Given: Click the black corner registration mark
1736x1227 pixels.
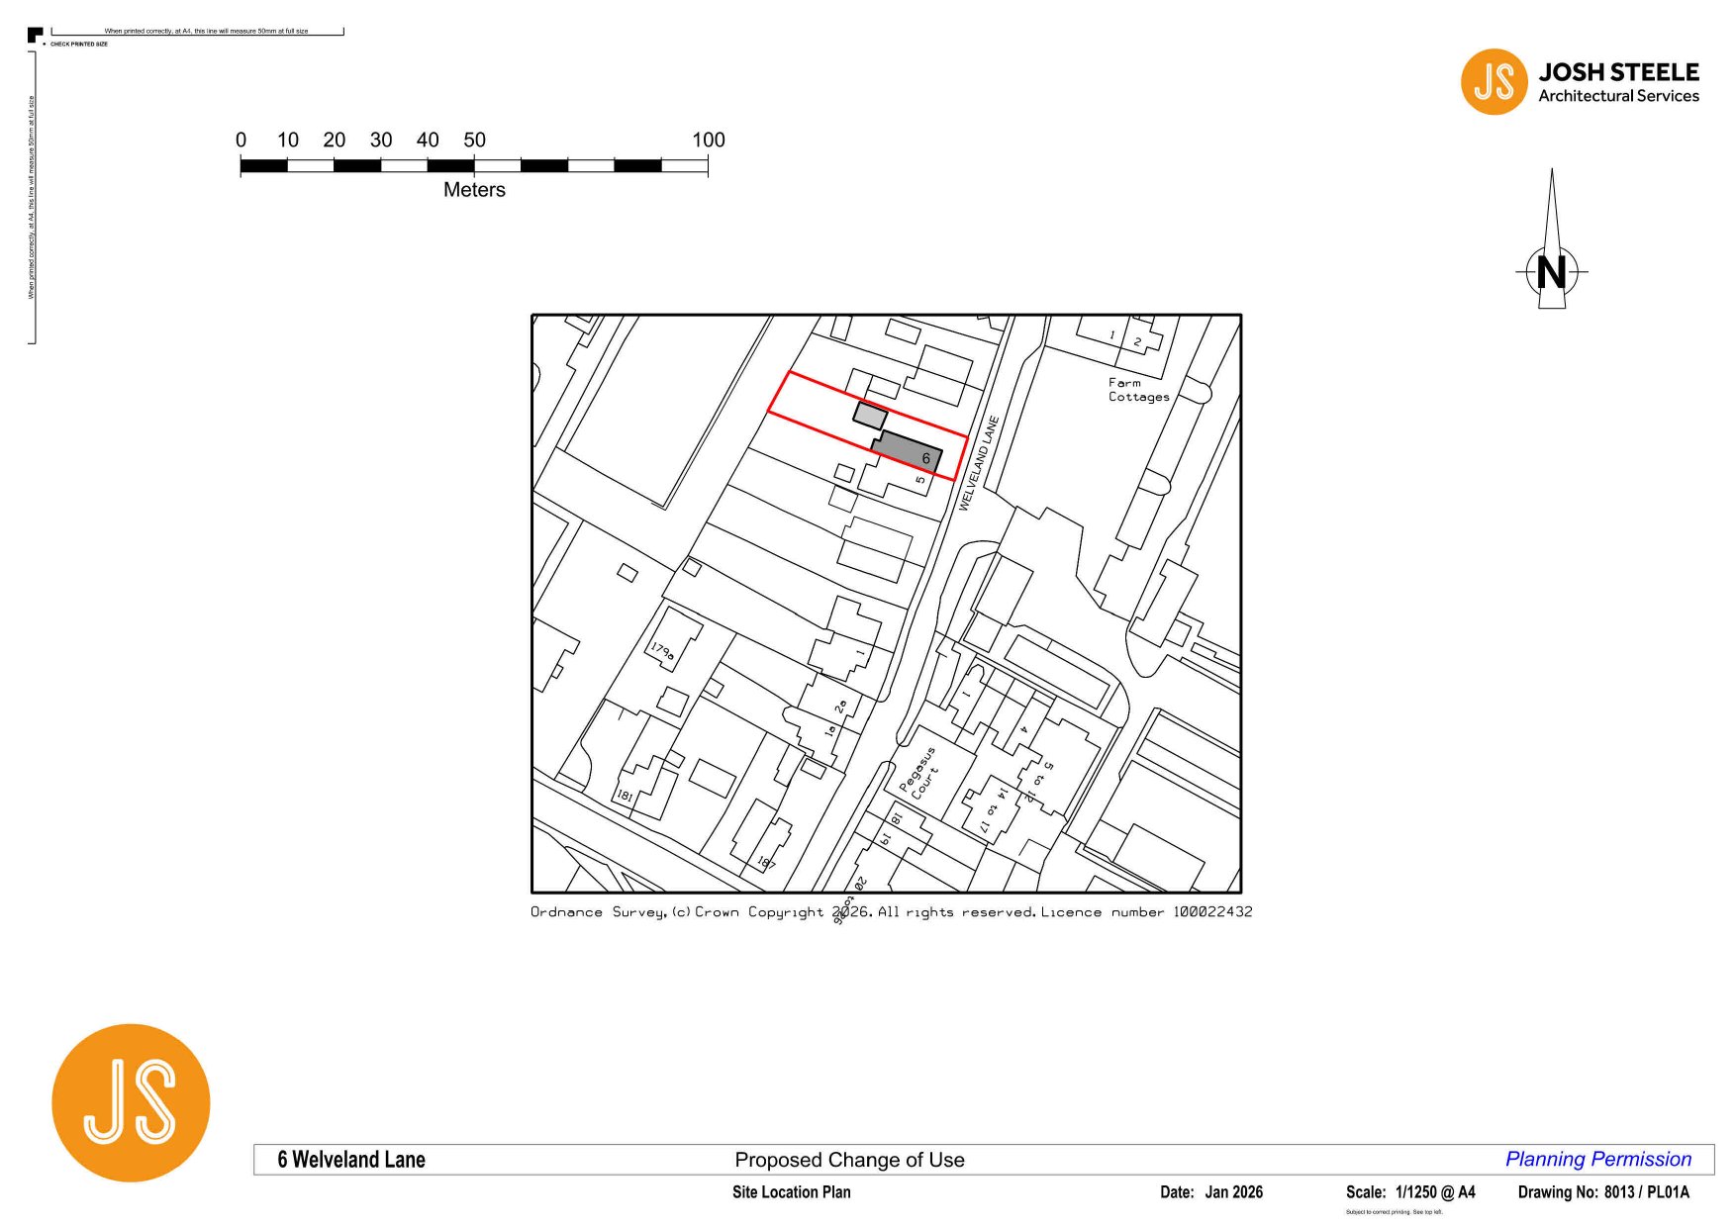Looking at the screenshot, I should point(35,36).
